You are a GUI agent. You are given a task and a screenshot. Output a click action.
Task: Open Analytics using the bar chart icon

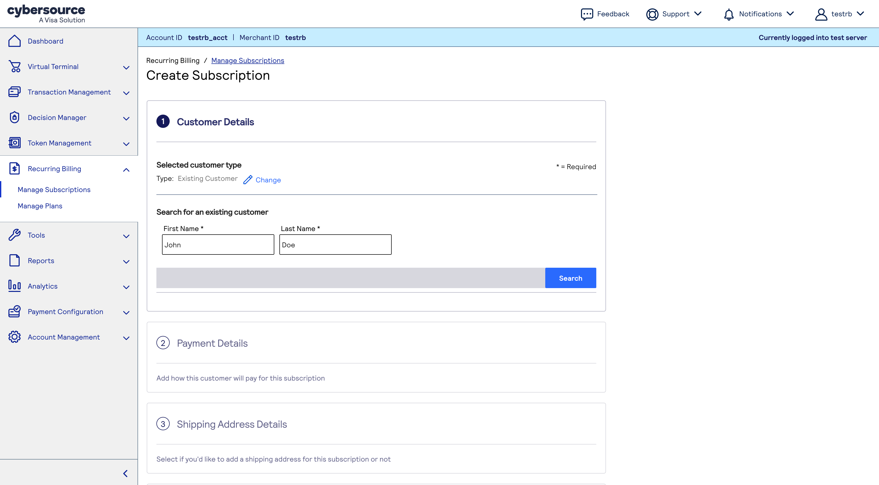point(14,286)
